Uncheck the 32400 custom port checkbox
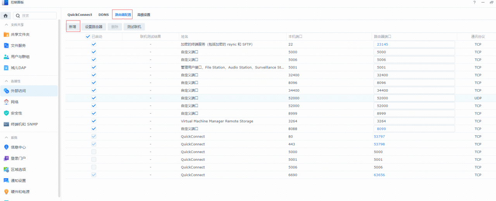This screenshot has height=201, width=496. 94,75
